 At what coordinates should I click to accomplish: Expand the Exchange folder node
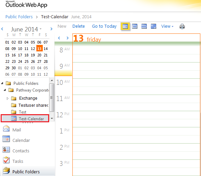click(x=7, y=98)
